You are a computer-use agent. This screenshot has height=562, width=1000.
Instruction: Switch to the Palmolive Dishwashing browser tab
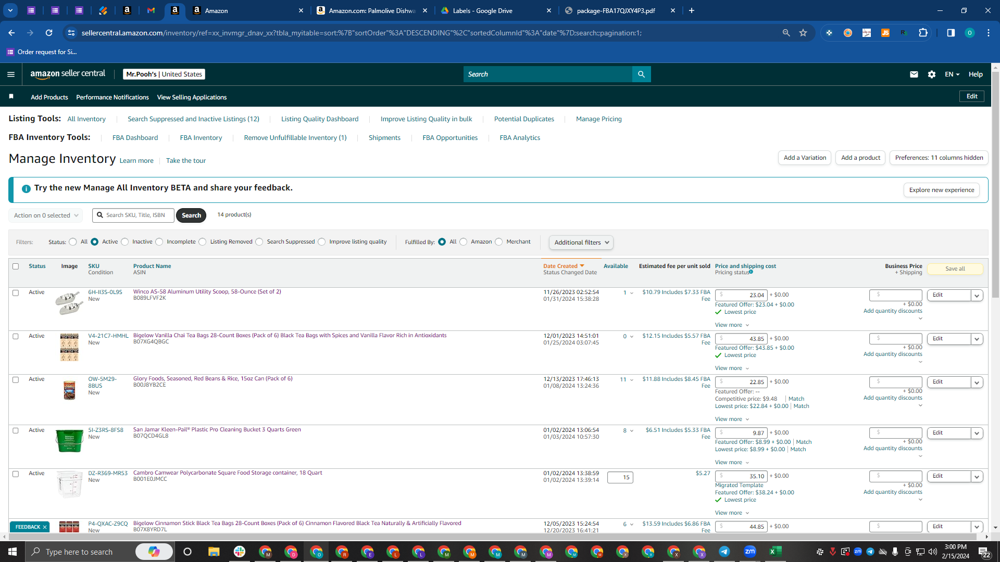pyautogui.click(x=372, y=10)
